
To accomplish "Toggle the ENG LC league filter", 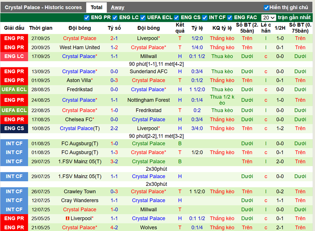I will (x=115, y=18).
